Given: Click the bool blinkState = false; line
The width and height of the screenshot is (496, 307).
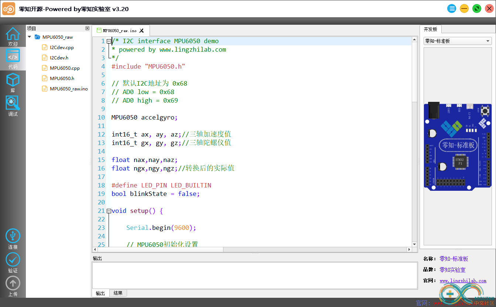Looking at the screenshot, I should pyautogui.click(x=155, y=194).
